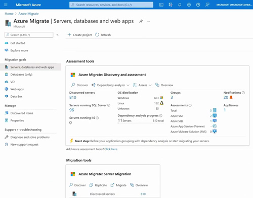Click the Refresh circular arrow icon
This screenshot has width=253, height=198.
click(97, 35)
